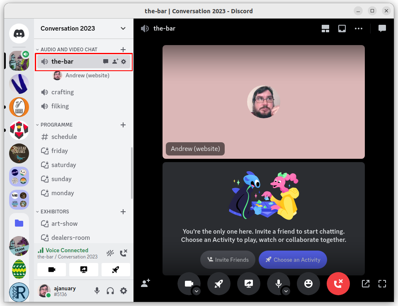Image resolution: width=398 pixels, height=306 pixels.
Task: Open chat for the-bar channel row
Action: 106,62
